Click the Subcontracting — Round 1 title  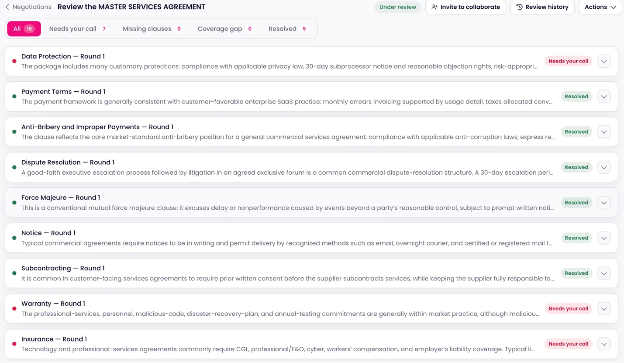click(63, 269)
